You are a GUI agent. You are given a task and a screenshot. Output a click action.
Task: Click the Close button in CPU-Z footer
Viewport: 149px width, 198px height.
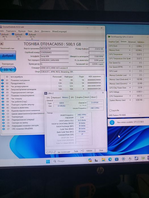pos(101,150)
